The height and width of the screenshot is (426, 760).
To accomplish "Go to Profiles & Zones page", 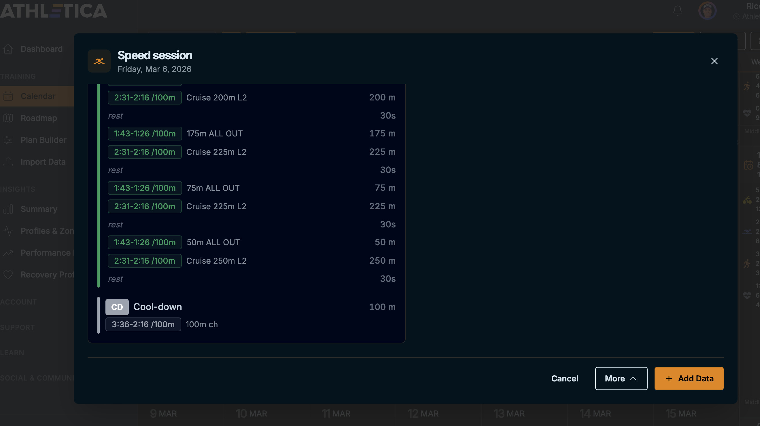I will (47, 231).
